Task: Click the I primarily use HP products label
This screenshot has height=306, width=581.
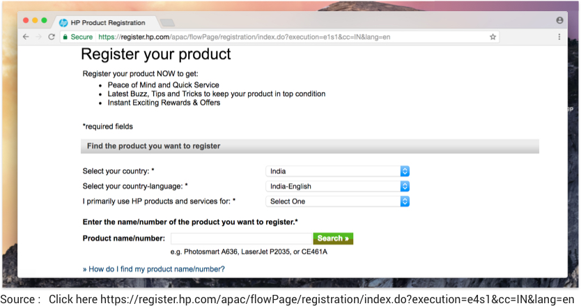Action: point(159,201)
